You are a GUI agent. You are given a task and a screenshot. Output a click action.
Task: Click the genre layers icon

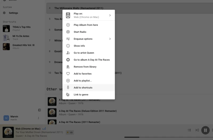[x=68, y=95]
